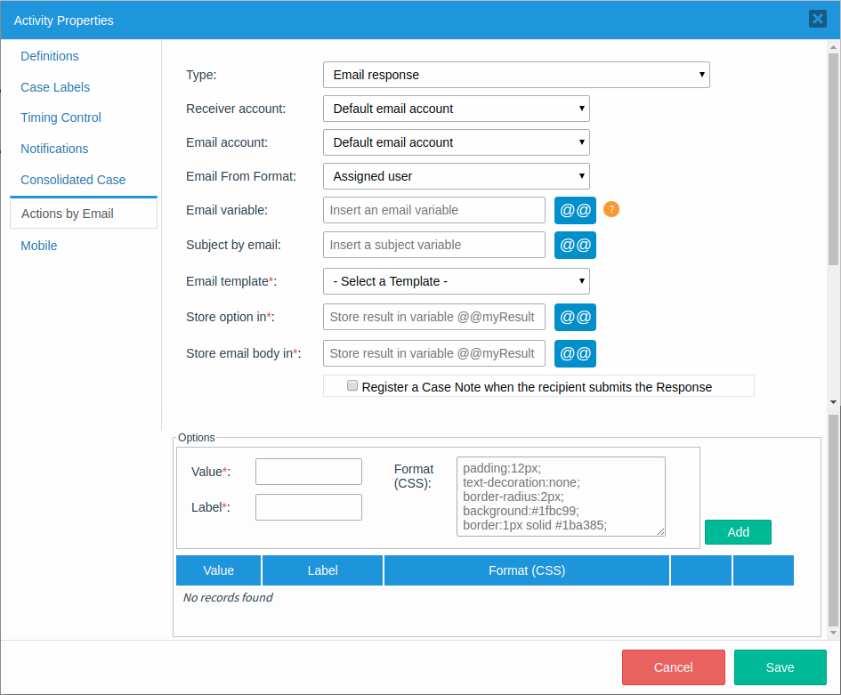Switch to the Definitions tab
The height and width of the screenshot is (695, 841).
pyautogui.click(x=50, y=56)
